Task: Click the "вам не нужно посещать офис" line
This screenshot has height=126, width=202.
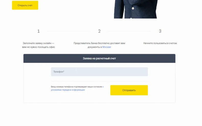Action: pos(39,47)
